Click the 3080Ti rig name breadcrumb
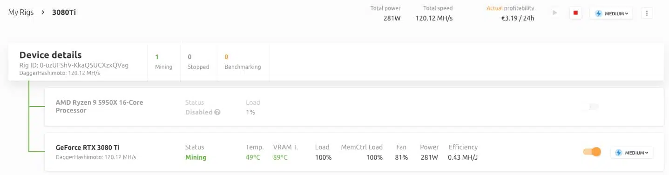 point(64,13)
